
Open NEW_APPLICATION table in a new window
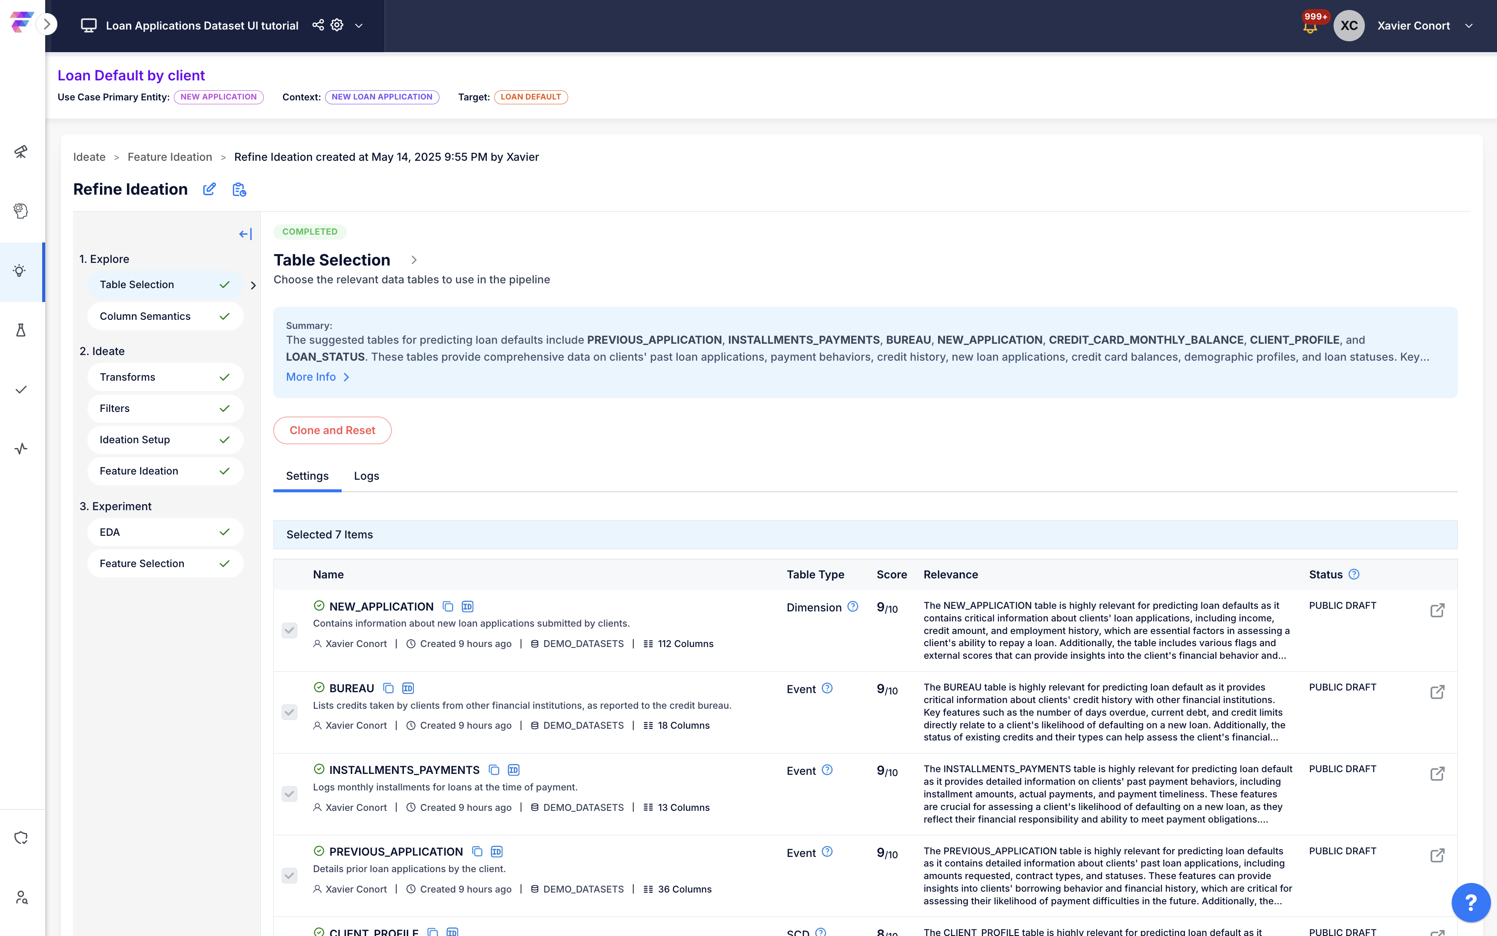1437,611
